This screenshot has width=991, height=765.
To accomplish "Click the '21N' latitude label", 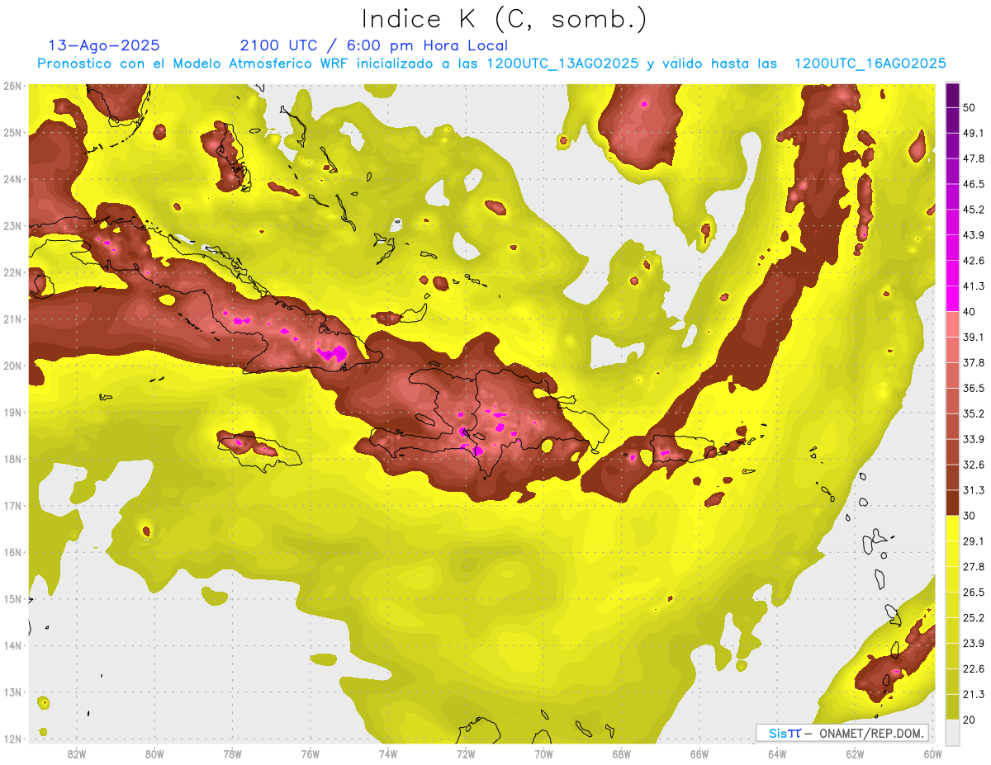I will pos(12,319).
